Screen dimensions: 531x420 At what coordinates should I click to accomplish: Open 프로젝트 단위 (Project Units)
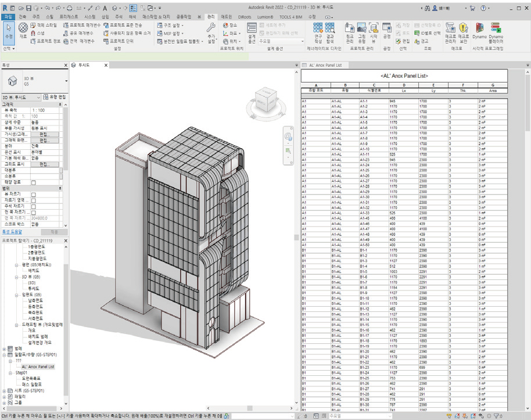[x=119, y=41]
